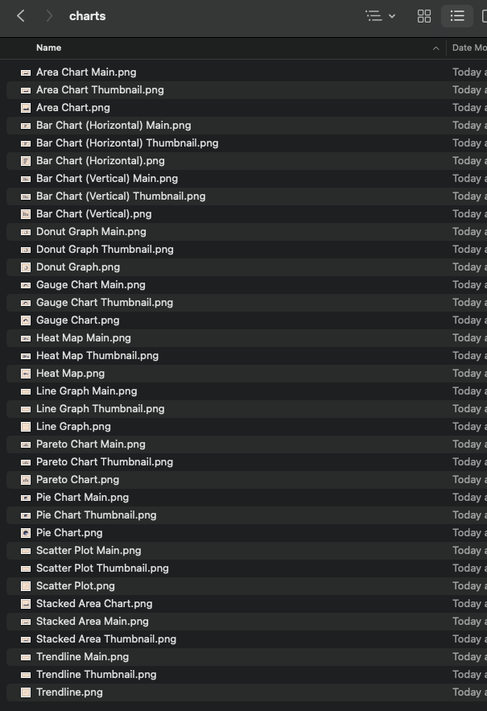Toggle sort order arrow in Name column
The width and height of the screenshot is (487, 711).
[435, 48]
